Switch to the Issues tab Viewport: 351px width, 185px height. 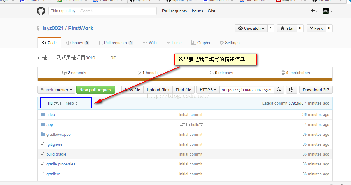coord(77,43)
